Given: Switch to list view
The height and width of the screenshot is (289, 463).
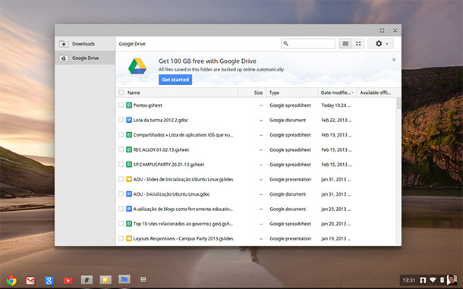Looking at the screenshot, I should (345, 44).
